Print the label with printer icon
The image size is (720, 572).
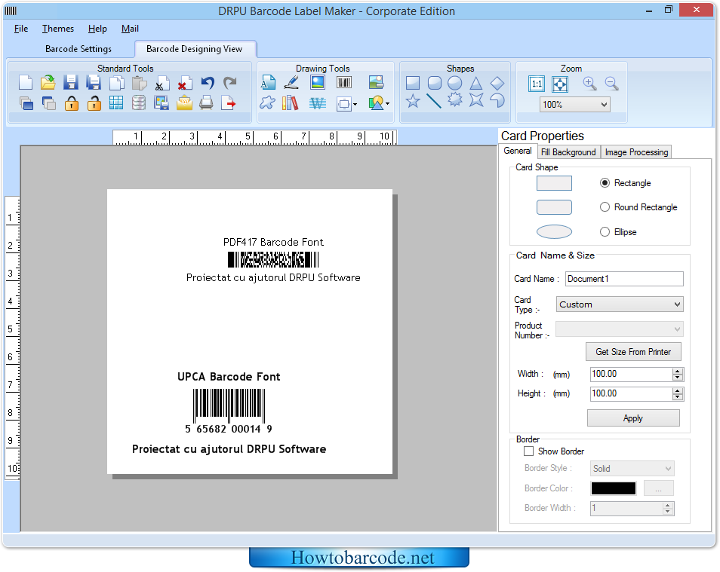pos(206,103)
